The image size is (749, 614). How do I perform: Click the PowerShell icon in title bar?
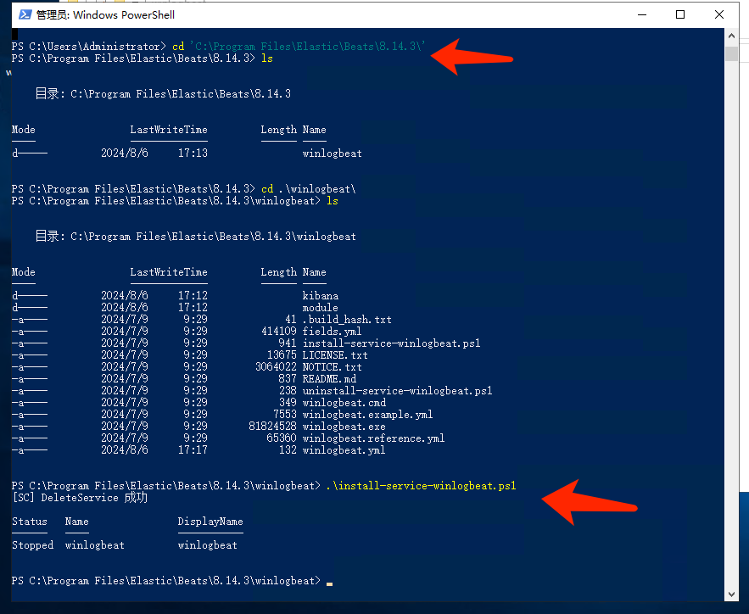(x=25, y=14)
